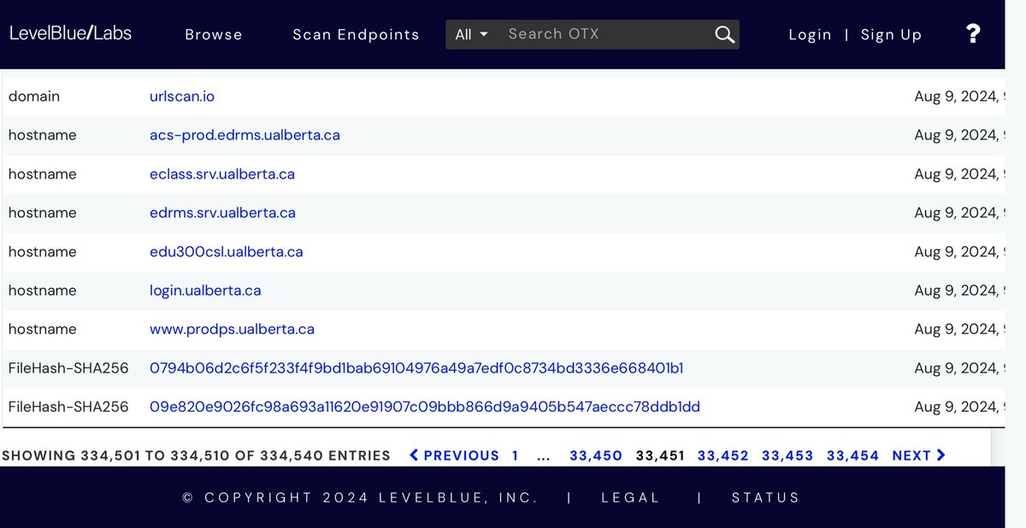Click the Sign Up link
Viewport: 1026px width, 528px height.
[x=891, y=35]
